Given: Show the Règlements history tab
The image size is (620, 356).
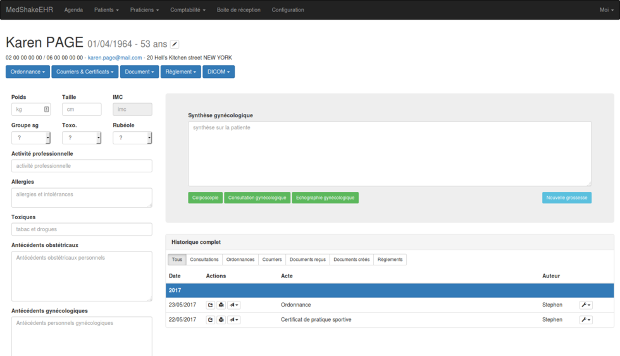Looking at the screenshot, I should tap(390, 260).
